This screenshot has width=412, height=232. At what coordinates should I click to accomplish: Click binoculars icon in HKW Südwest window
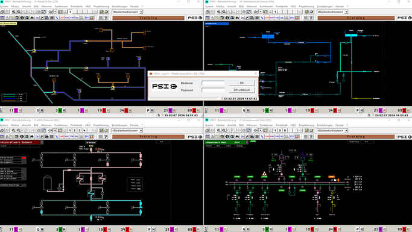click(x=32, y=136)
